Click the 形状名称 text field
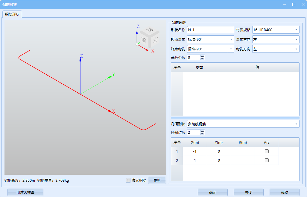 [x=210, y=30]
